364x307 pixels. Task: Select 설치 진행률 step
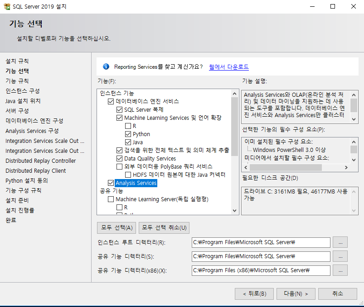pyautogui.click(x=20, y=210)
